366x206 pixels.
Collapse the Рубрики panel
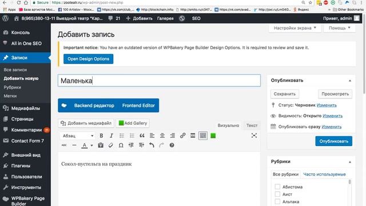(350, 162)
